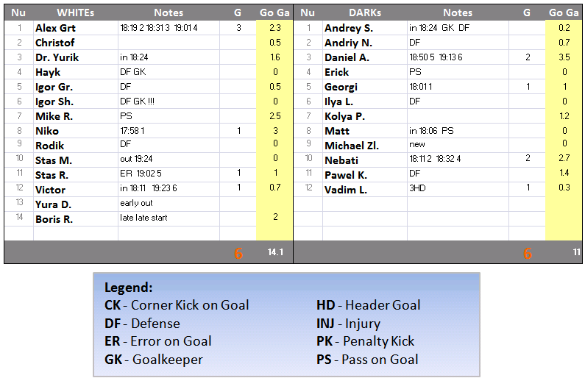This screenshot has width=585, height=378.
Task: Click the 'CK - Corner Kick on Goal' entry
Action: 177,305
